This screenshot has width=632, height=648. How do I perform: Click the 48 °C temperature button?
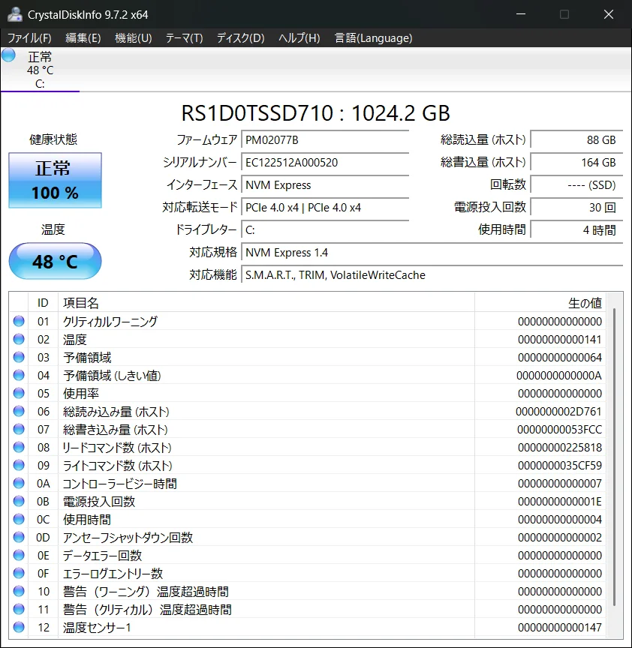[x=55, y=262]
